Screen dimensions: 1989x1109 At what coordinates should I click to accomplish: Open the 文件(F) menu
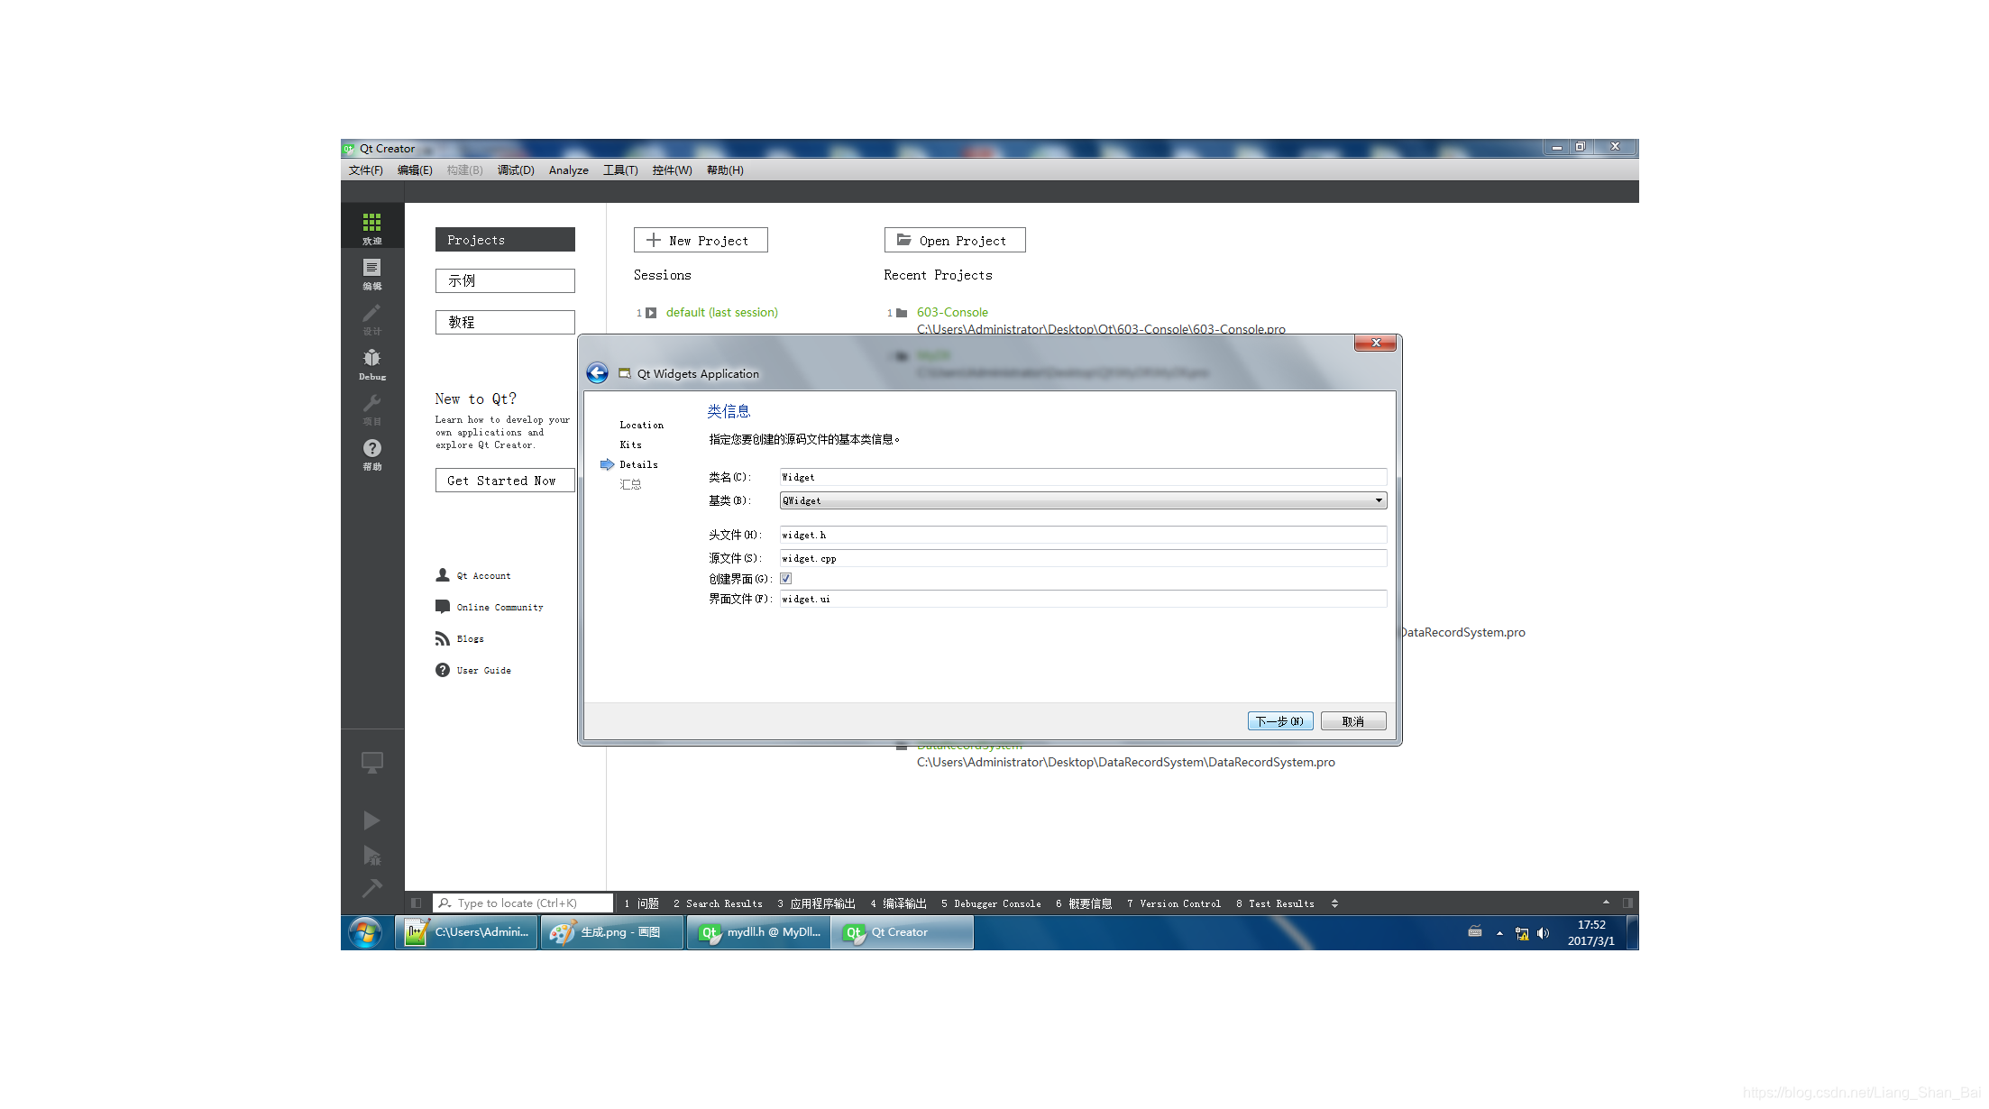point(365,170)
